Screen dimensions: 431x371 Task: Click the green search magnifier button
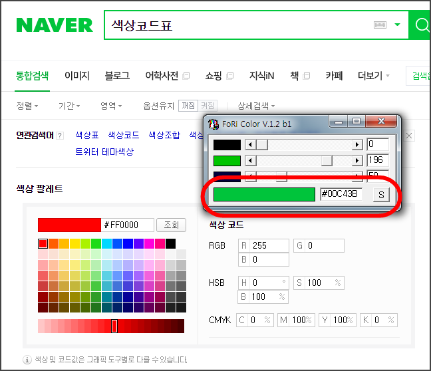point(420,25)
